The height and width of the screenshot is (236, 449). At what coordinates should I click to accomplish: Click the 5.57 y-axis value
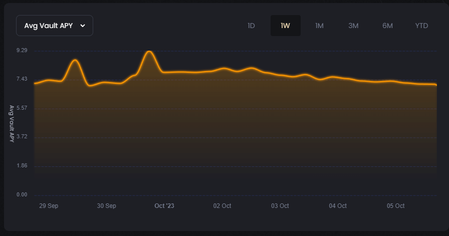click(22, 108)
